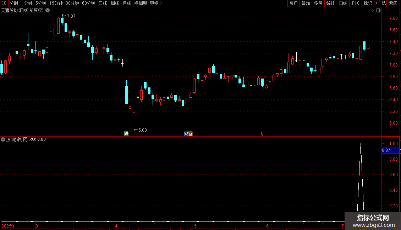Open the 股朋指标网 indicator dropdown
Image resolution: width=401 pixels, height=230 pixels.
coord(3,139)
